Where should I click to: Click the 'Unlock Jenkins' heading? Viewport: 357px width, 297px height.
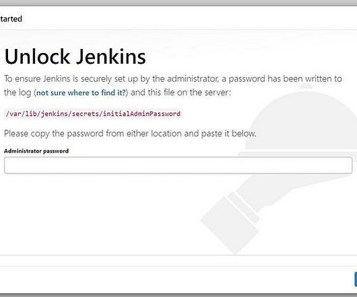coord(75,56)
